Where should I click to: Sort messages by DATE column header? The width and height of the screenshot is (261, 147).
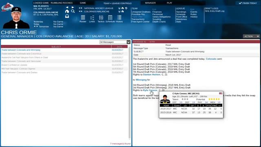(x=119, y=47)
